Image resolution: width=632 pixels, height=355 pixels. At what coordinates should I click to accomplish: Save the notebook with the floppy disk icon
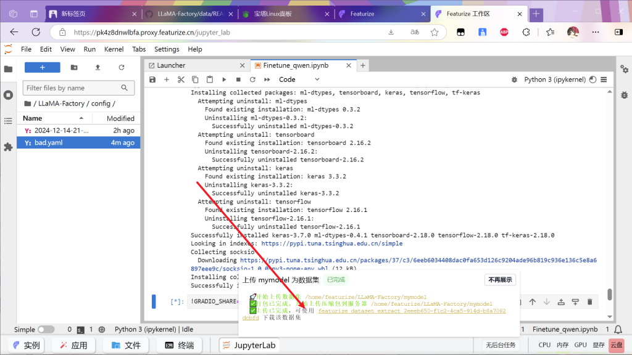pyautogui.click(x=152, y=80)
